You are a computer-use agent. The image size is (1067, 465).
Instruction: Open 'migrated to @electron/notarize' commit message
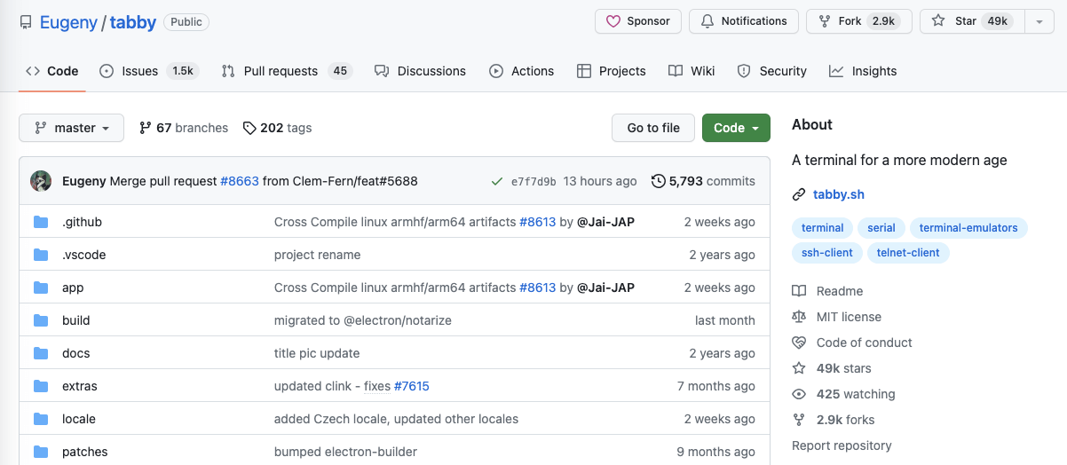tap(363, 320)
